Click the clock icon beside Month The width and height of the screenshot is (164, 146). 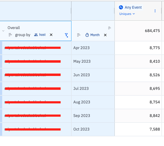point(87,35)
